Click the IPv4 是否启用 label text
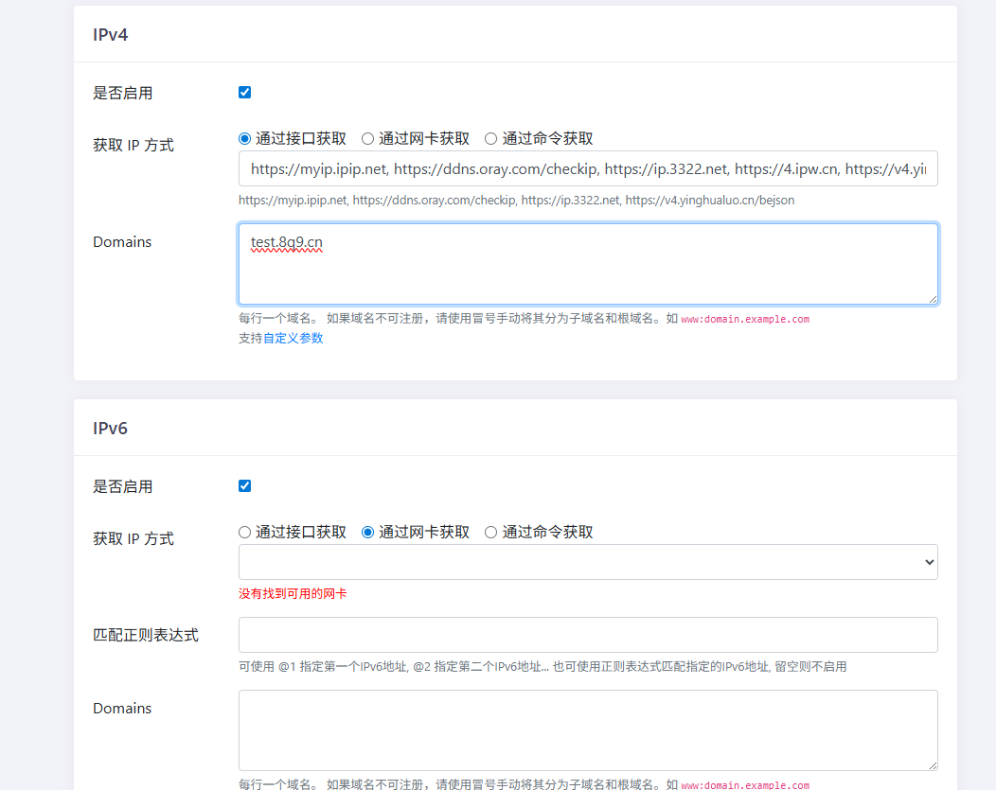The width and height of the screenshot is (996, 790). point(122,93)
